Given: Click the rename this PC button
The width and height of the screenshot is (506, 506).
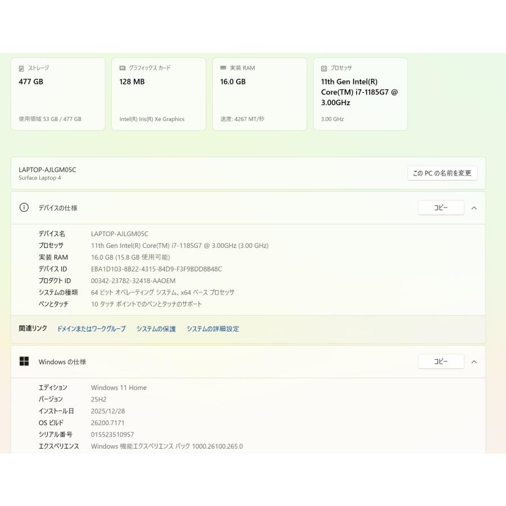Looking at the screenshot, I should (442, 173).
